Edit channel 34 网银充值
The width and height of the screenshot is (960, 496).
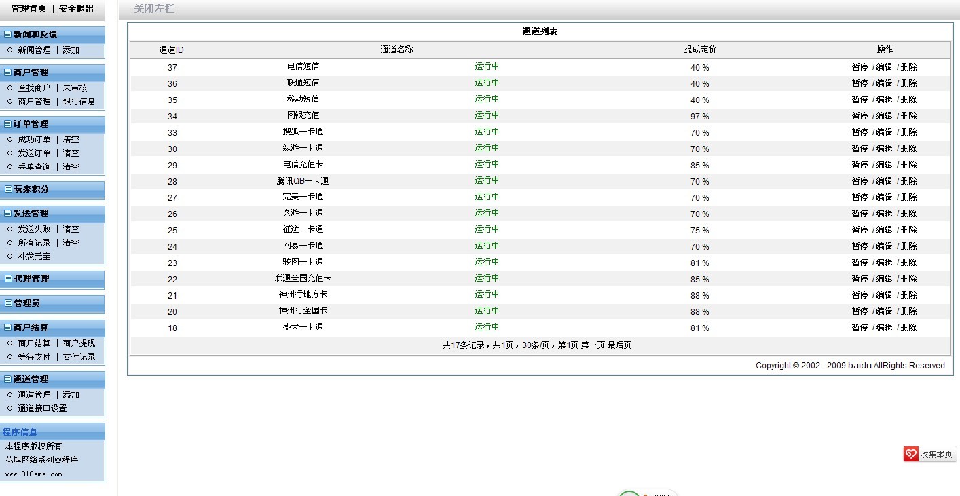(x=884, y=116)
